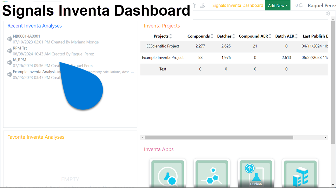This screenshot has height=188, width=336.
Task: Click the users icon in top bar
Action: (202, 5)
